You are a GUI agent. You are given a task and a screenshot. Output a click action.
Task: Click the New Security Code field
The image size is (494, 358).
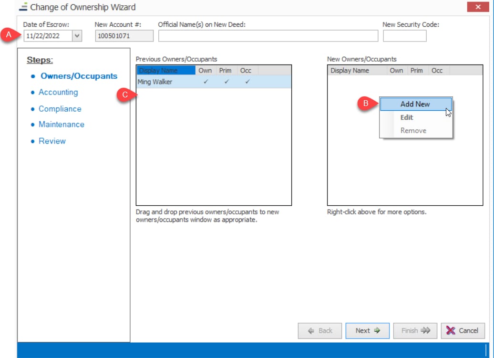point(404,36)
